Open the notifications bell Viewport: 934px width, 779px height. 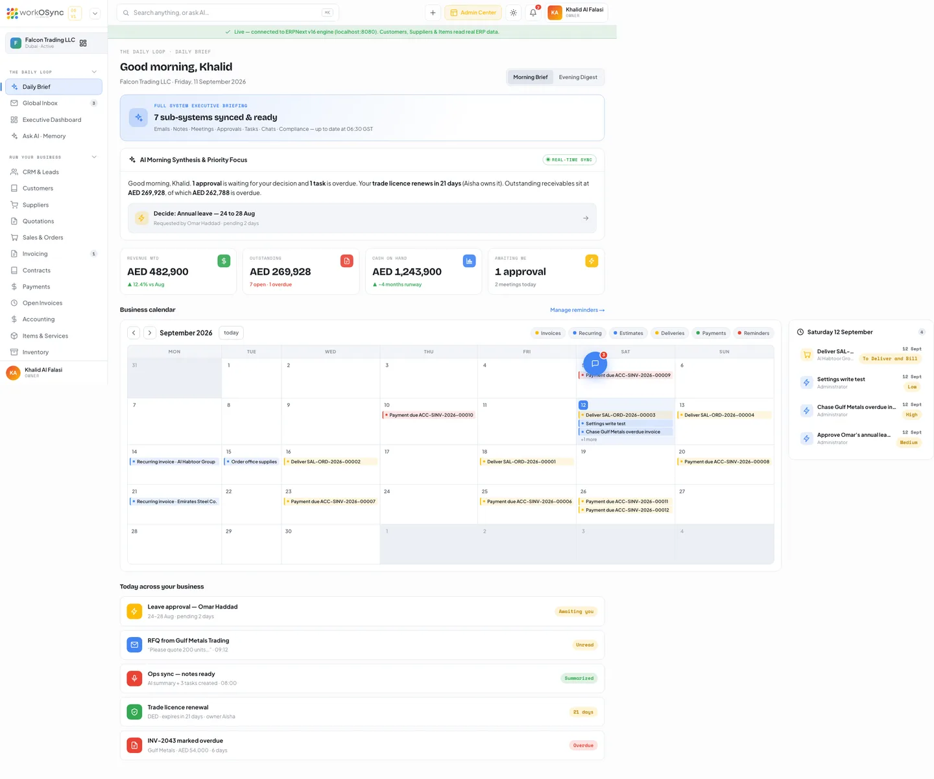coord(533,12)
